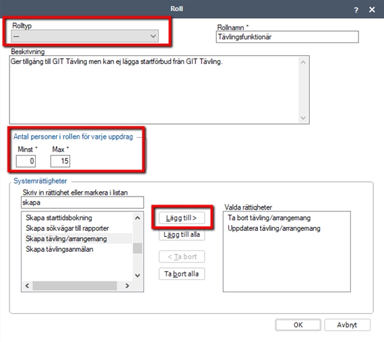Click the Rollnamn text field
This screenshot has width=384, height=342.
click(287, 37)
